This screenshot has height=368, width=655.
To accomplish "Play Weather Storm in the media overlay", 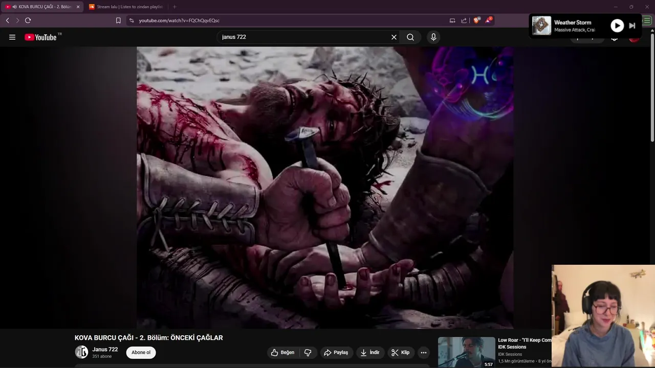I will pos(617,26).
